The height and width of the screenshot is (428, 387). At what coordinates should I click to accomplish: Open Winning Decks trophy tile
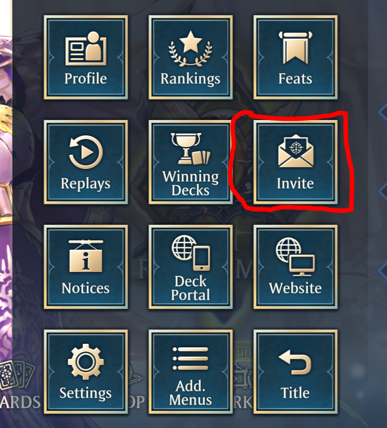[191, 162]
